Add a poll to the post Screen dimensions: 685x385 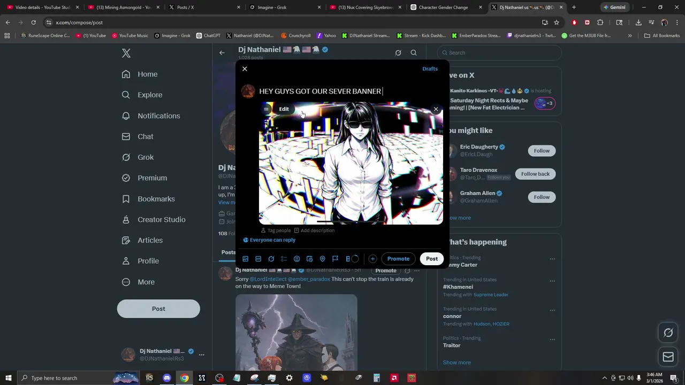point(284,259)
